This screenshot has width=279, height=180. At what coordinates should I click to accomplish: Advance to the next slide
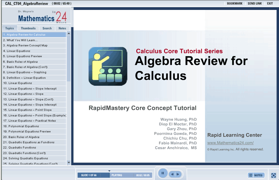click(178, 174)
